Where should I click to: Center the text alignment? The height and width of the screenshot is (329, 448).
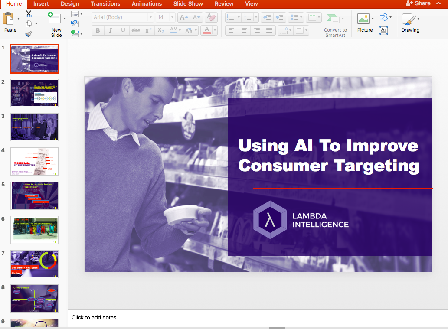point(244,30)
